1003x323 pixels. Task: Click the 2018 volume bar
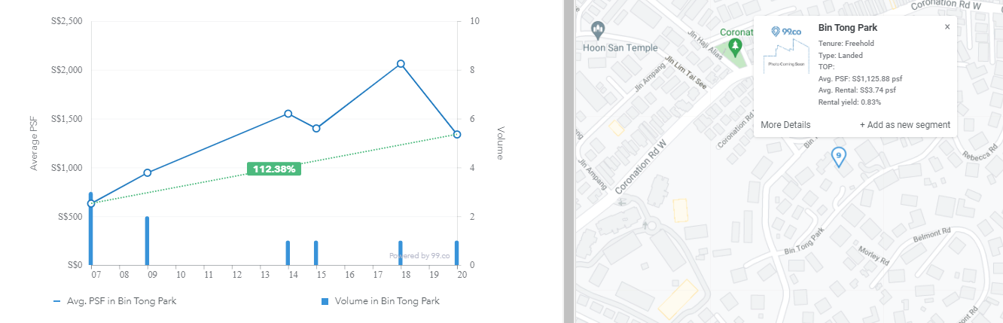coord(401,253)
